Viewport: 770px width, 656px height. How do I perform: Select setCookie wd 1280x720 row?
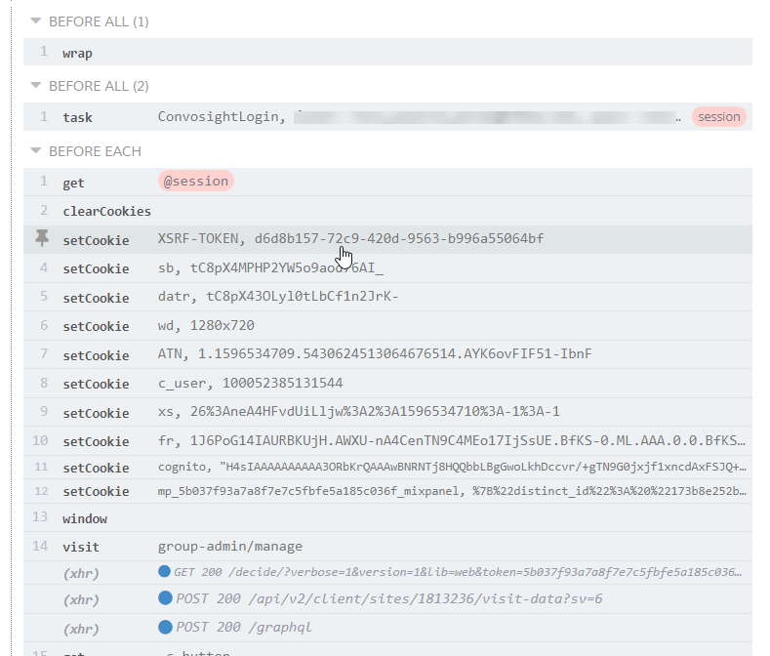pos(387,326)
